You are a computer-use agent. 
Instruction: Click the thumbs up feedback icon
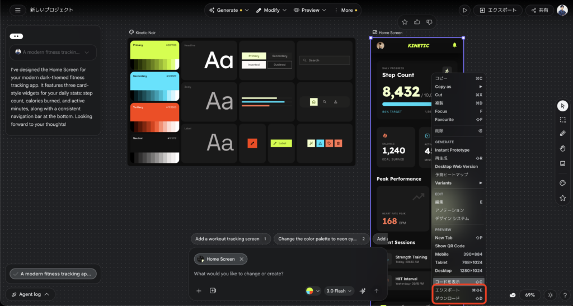pyautogui.click(x=417, y=22)
